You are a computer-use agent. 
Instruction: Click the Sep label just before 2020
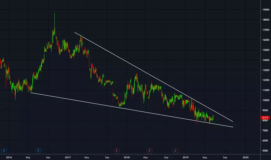click(x=225, y=157)
